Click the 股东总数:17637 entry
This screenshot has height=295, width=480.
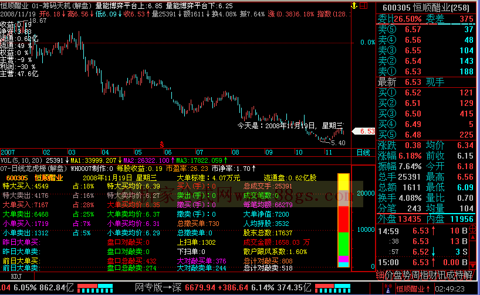268,233
